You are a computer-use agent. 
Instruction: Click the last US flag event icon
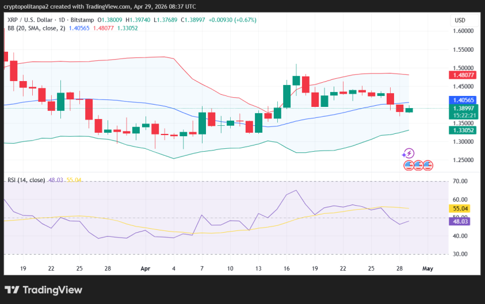429,166
